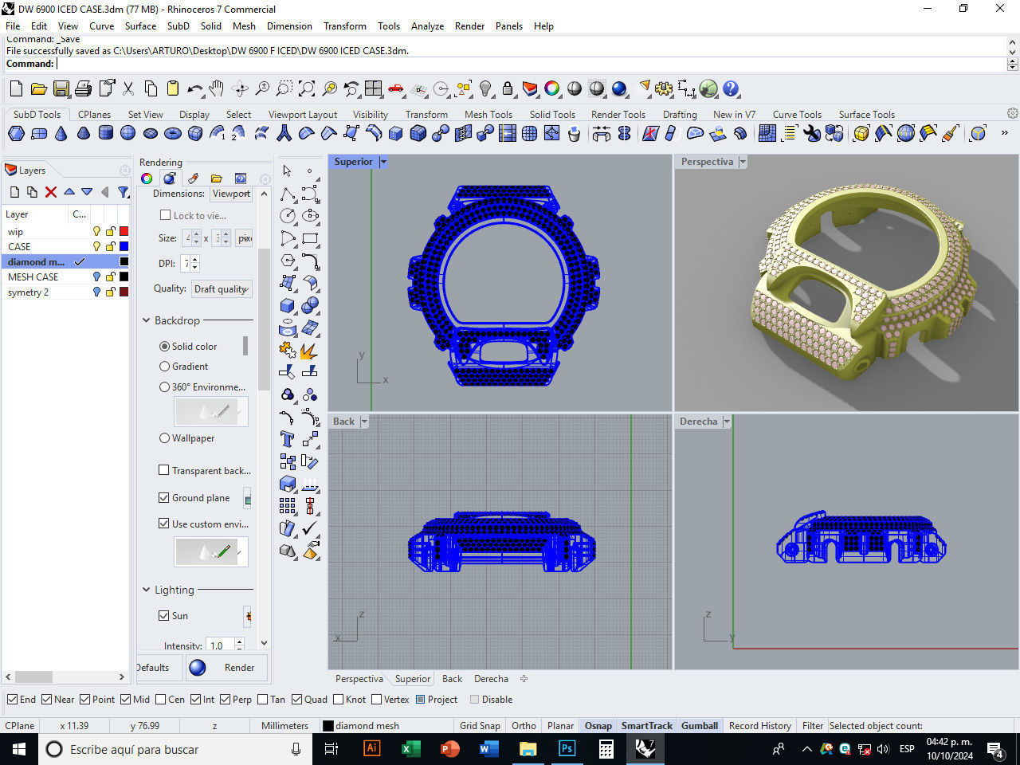
Task: Click the red car Set View icon
Action: (x=395, y=88)
